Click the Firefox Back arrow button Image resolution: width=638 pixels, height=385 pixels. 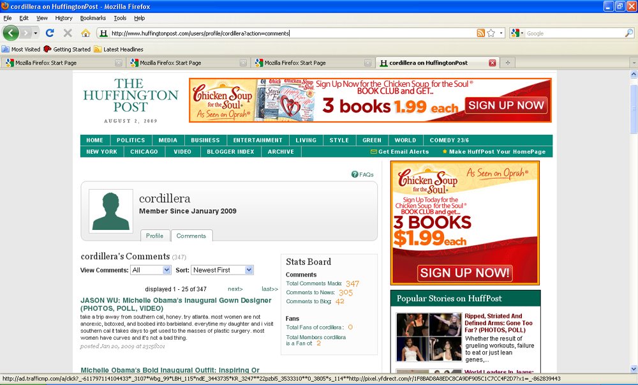point(11,33)
